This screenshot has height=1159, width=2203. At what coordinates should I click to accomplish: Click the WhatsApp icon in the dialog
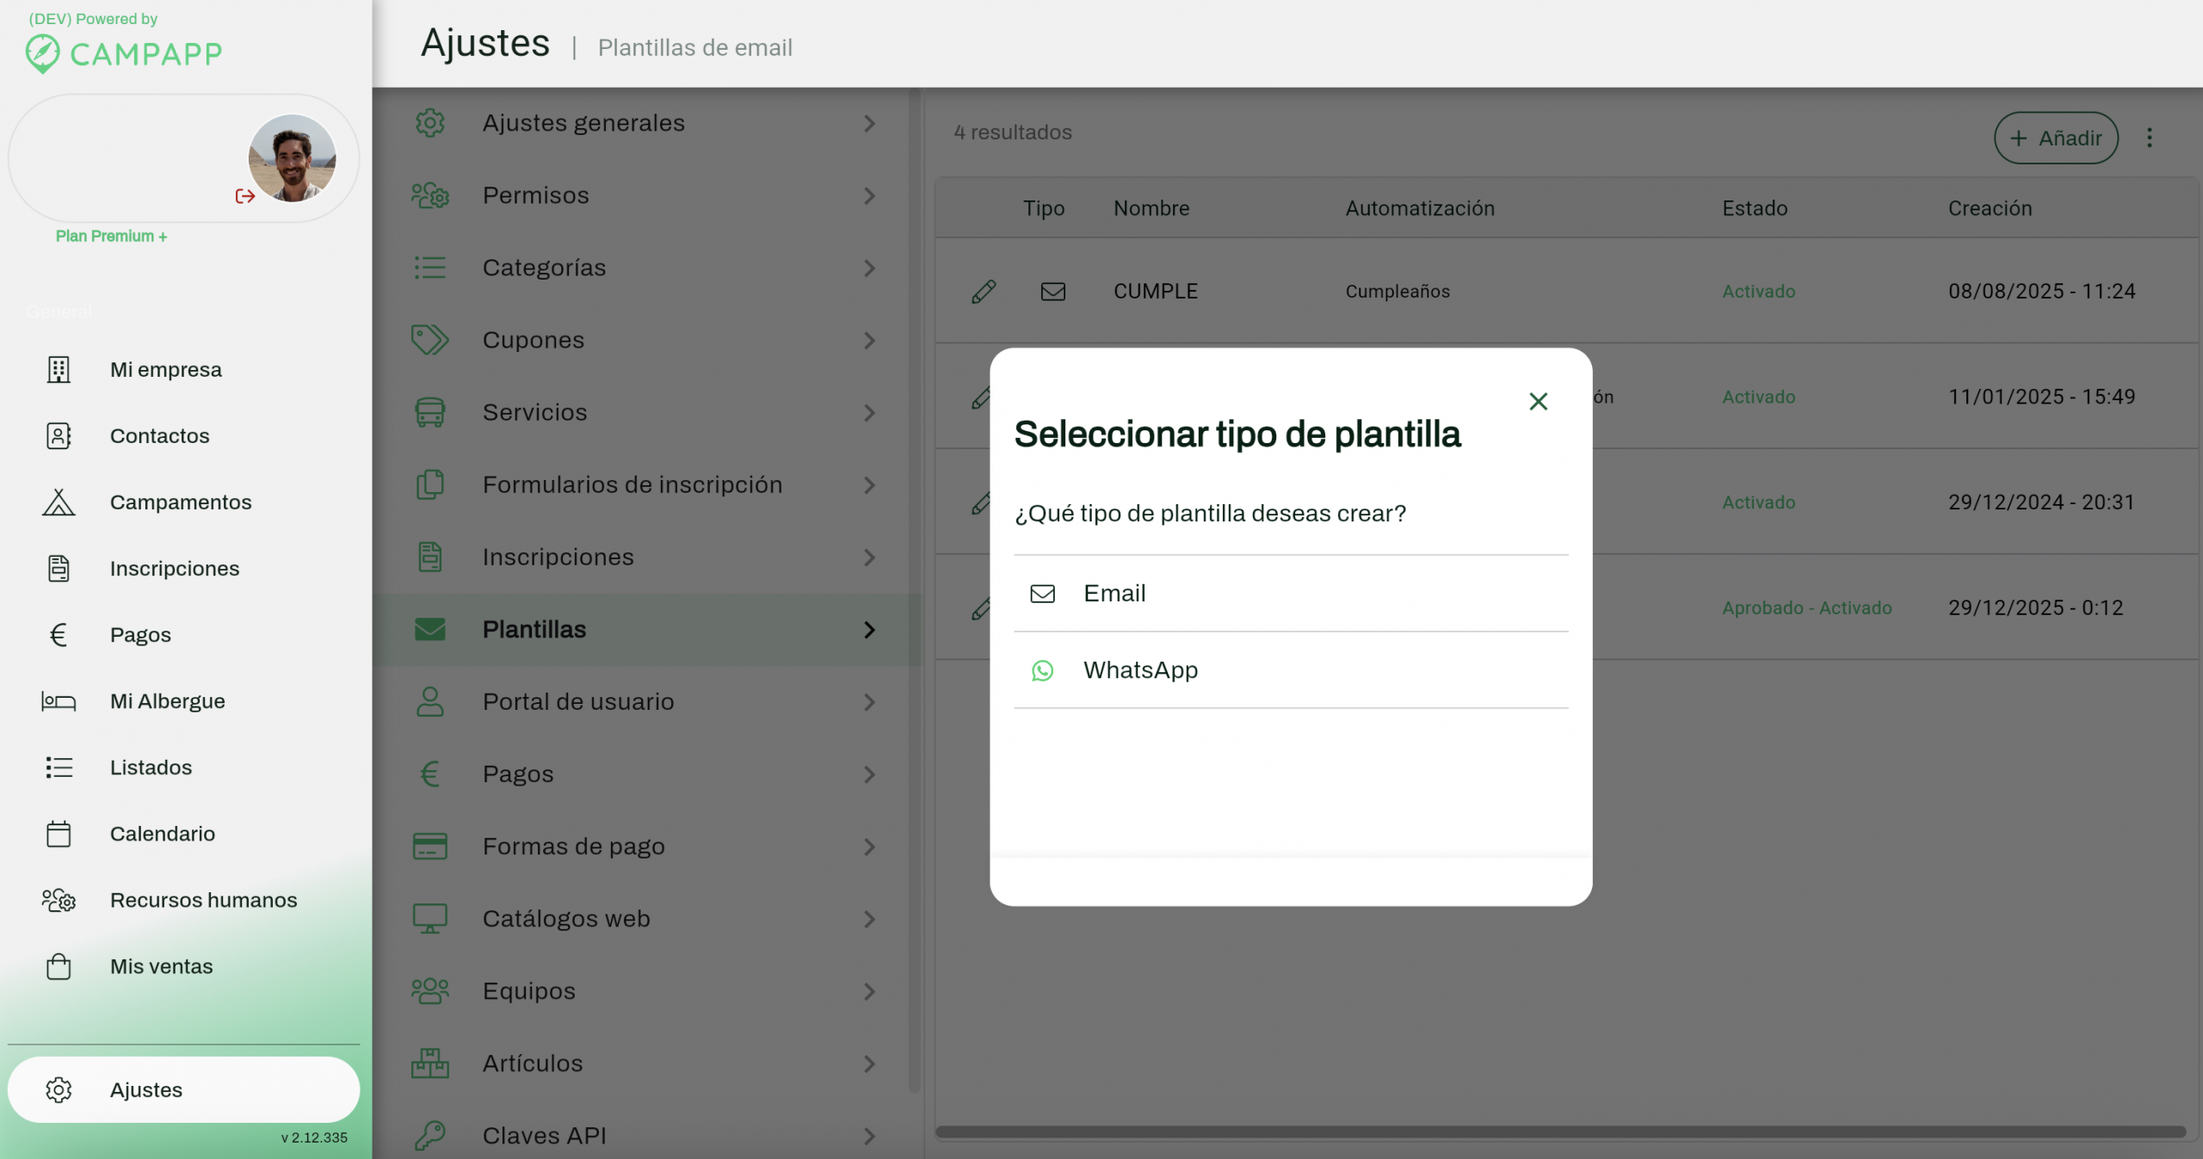coord(1042,670)
